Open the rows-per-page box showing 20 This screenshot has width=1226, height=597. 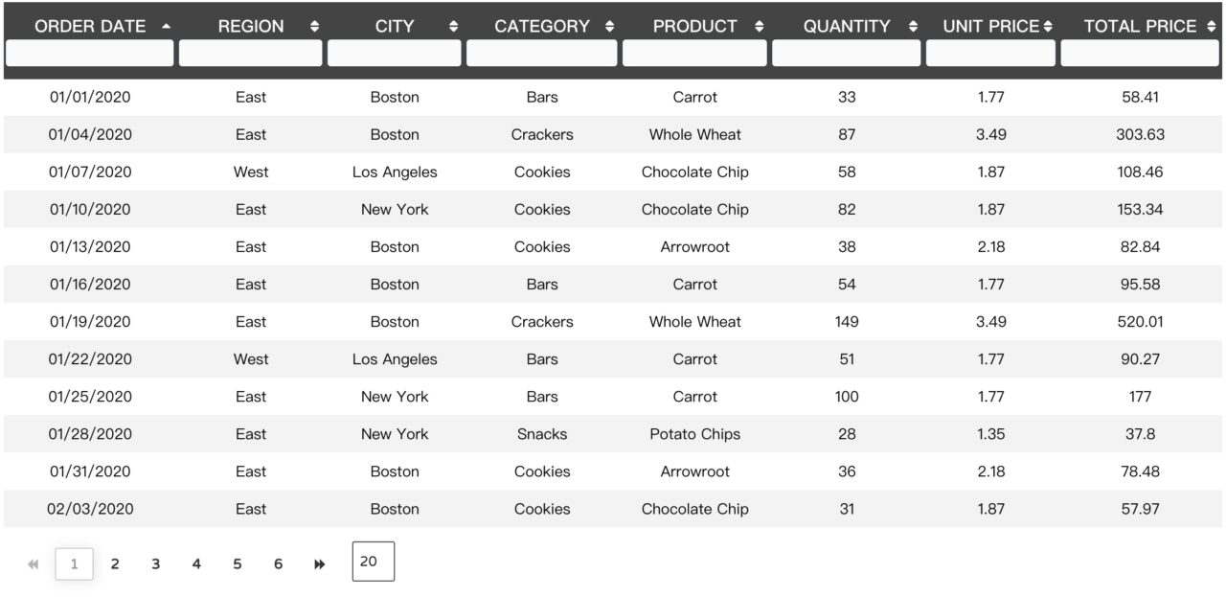(374, 562)
